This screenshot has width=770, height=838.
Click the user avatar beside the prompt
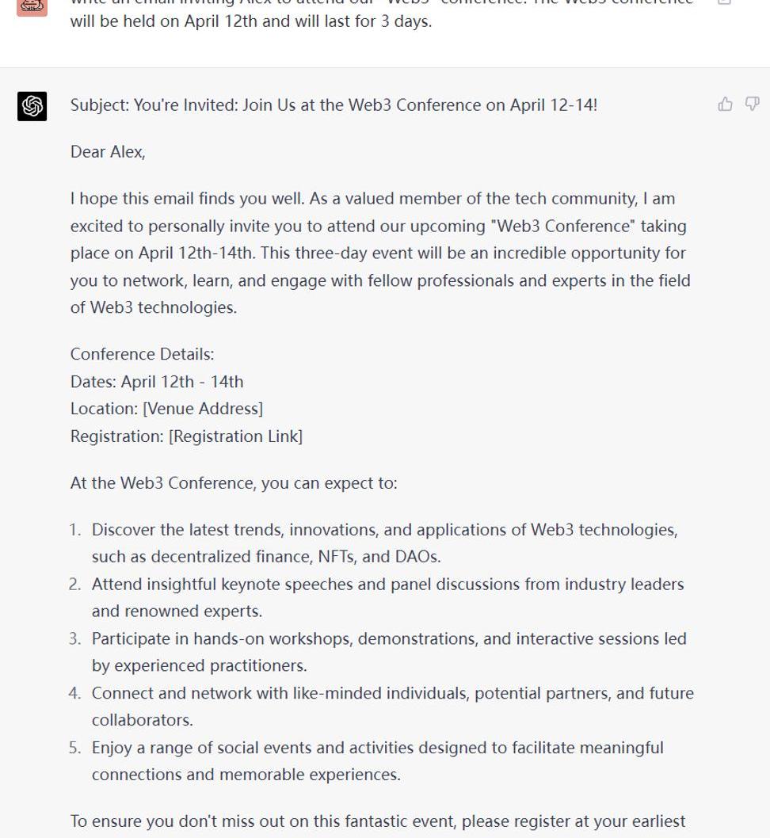click(x=32, y=5)
